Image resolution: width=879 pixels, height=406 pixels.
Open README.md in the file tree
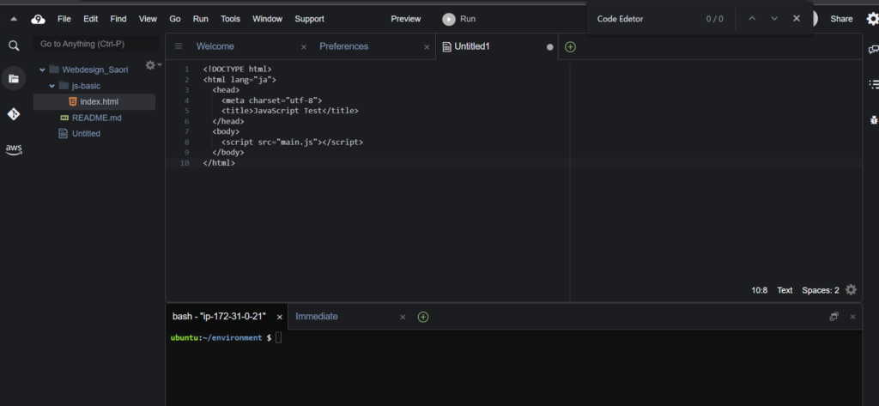[x=94, y=118]
